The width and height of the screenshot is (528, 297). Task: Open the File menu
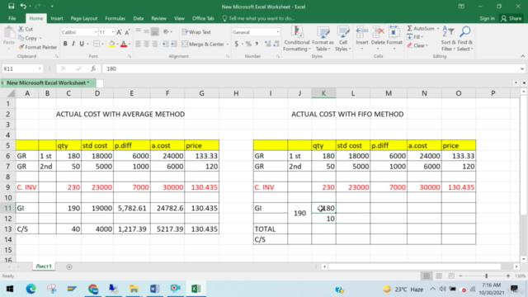[x=12, y=18]
